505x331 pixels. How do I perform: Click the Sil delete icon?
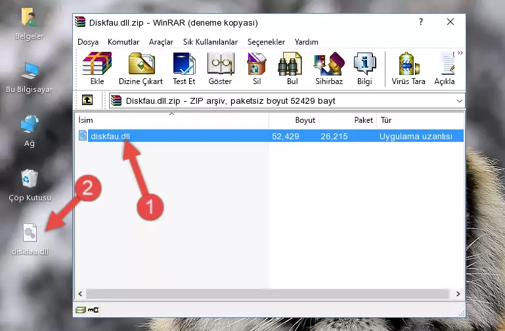257,68
